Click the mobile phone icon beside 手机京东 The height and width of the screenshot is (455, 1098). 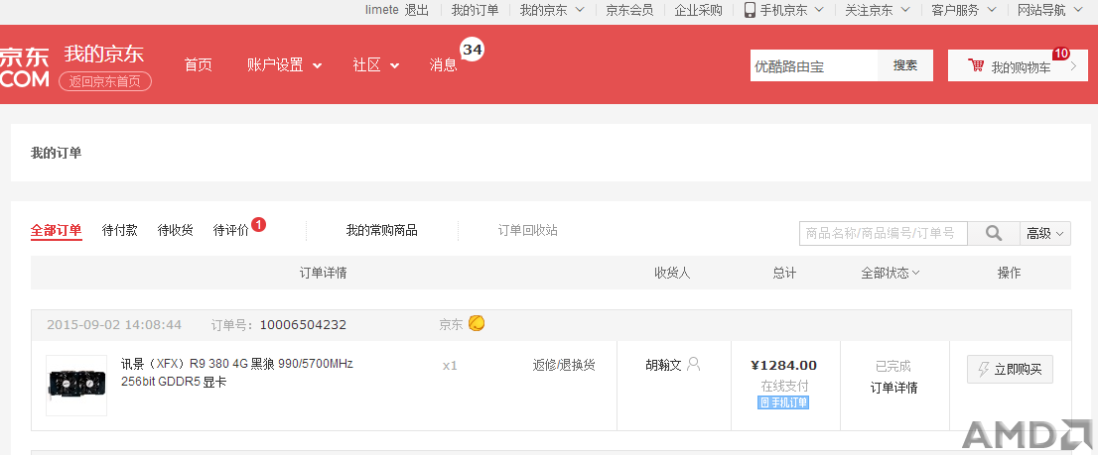pyautogui.click(x=750, y=10)
